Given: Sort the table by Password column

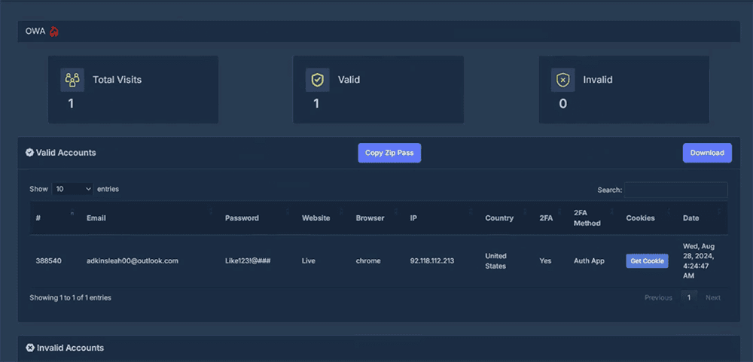Looking at the screenshot, I should pos(258,218).
